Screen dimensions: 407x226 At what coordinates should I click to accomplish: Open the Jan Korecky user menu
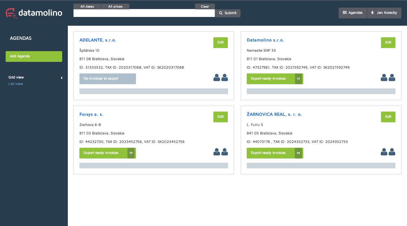click(384, 13)
